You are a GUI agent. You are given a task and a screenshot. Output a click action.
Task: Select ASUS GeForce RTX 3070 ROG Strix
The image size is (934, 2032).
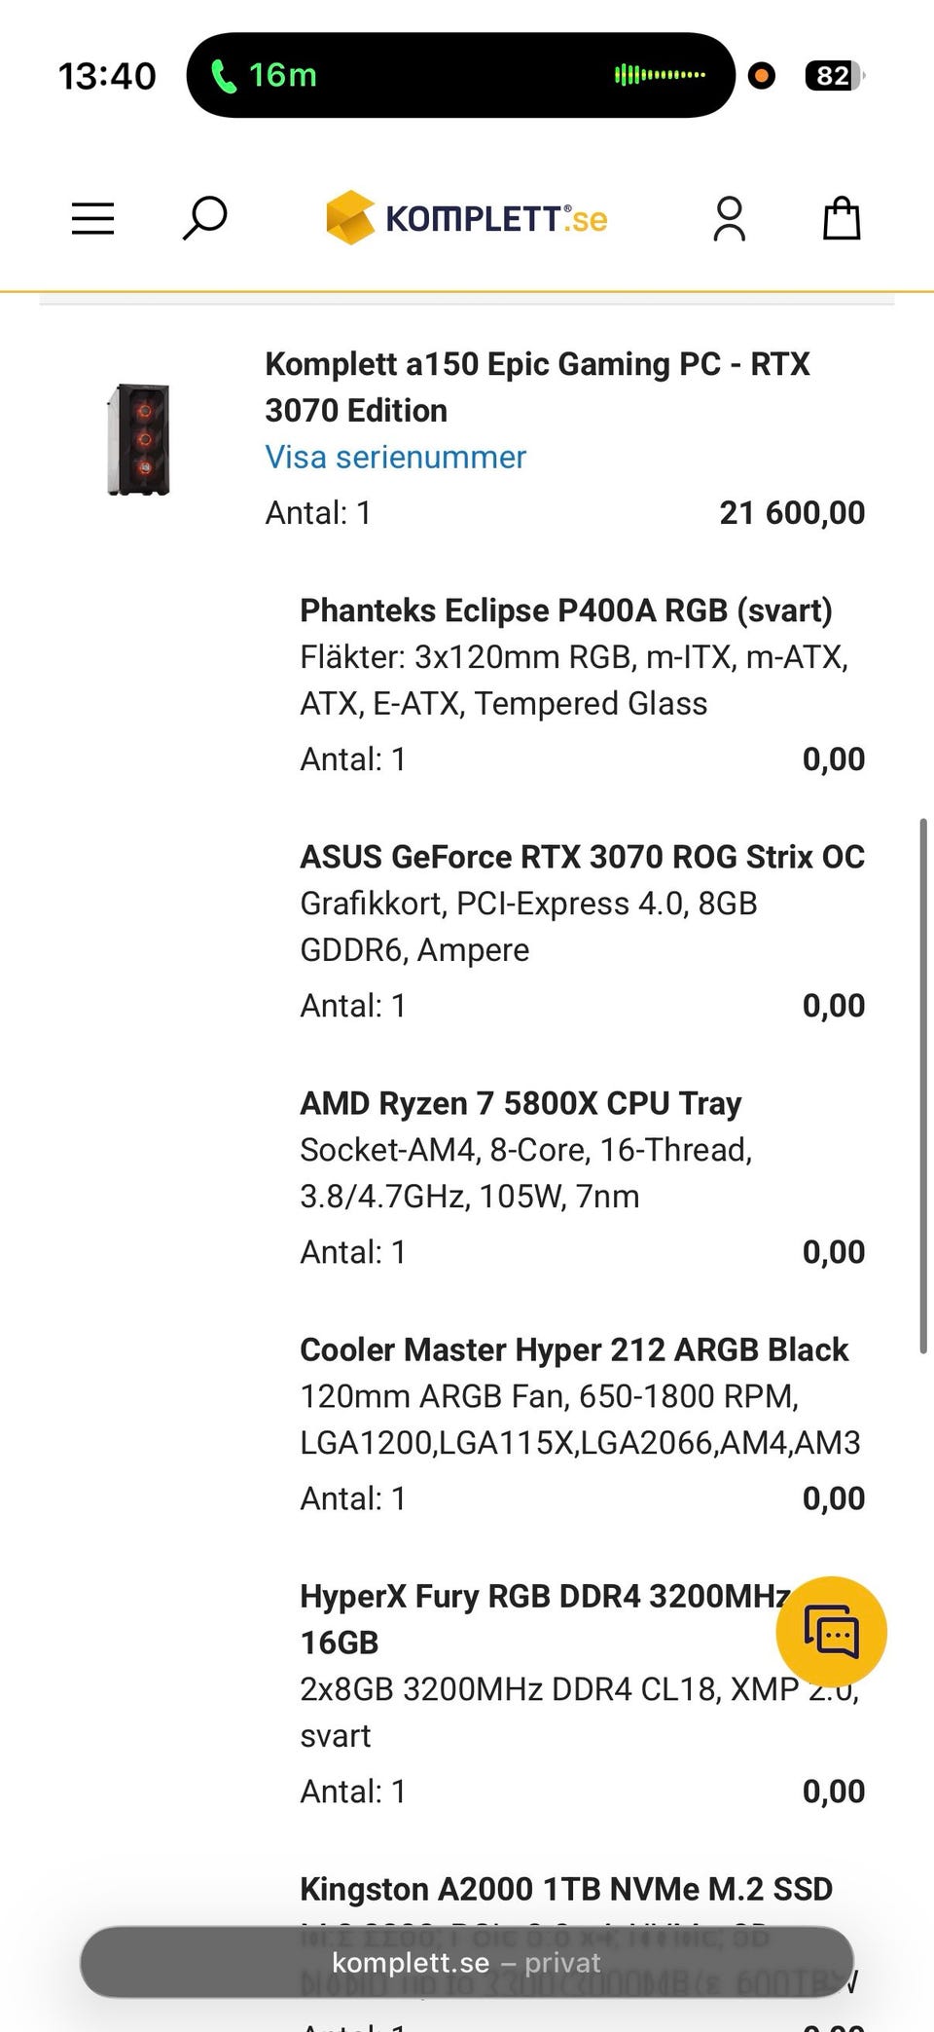pos(582,857)
